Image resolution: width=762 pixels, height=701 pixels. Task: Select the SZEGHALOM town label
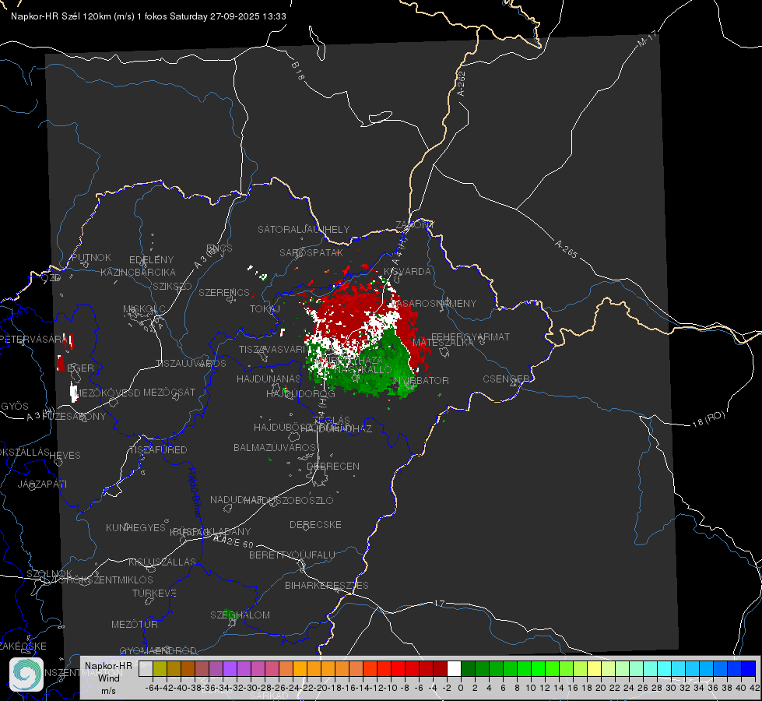click(240, 615)
